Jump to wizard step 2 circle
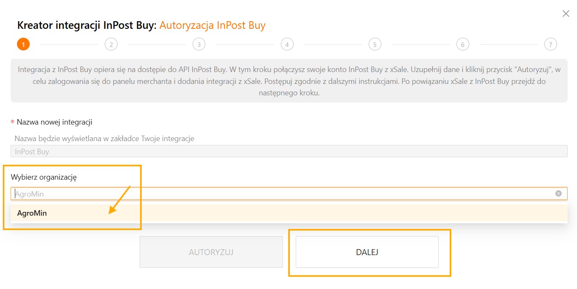The image size is (577, 289). point(111,44)
